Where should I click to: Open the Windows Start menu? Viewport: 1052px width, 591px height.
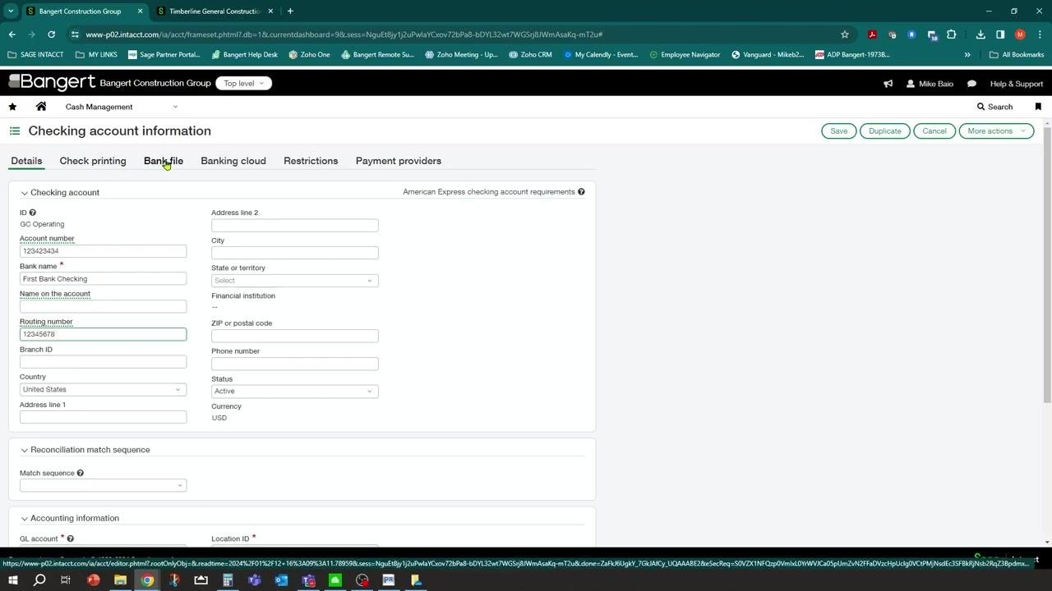click(13, 580)
